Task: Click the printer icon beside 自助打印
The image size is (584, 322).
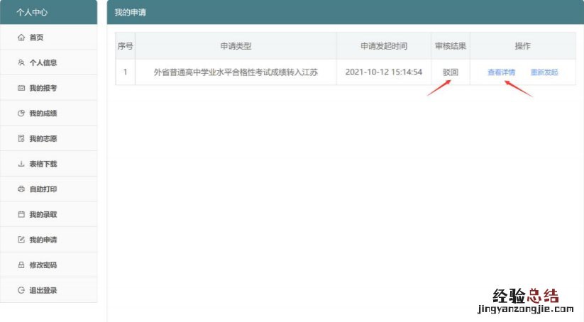Action: [21, 189]
